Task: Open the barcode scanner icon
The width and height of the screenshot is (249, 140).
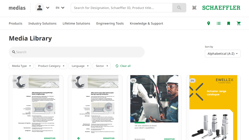Action: click(194, 8)
